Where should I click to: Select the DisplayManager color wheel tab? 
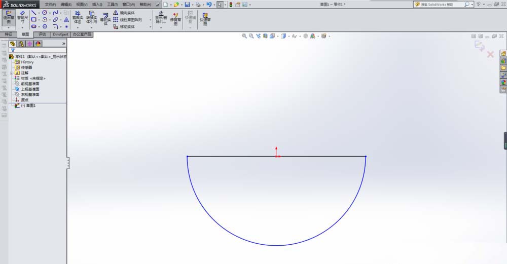[38, 44]
